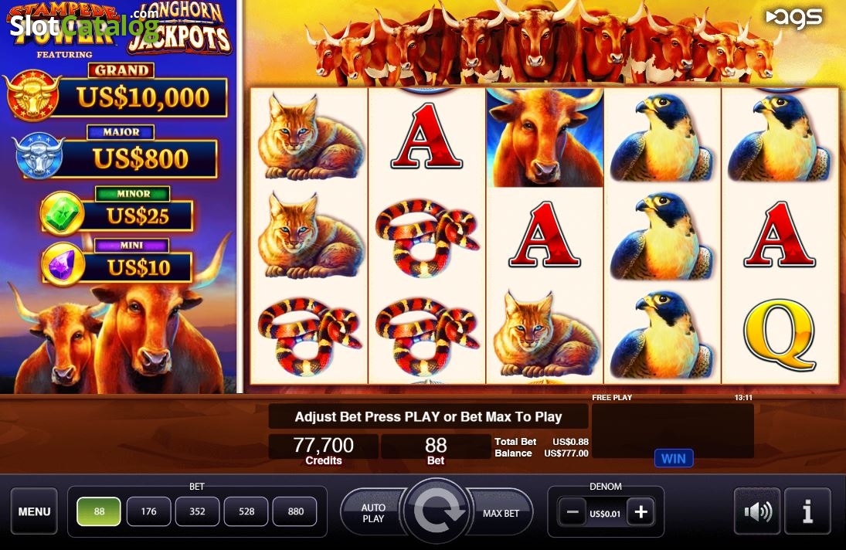Click the AGS logo
The image size is (846, 550).
click(794, 19)
